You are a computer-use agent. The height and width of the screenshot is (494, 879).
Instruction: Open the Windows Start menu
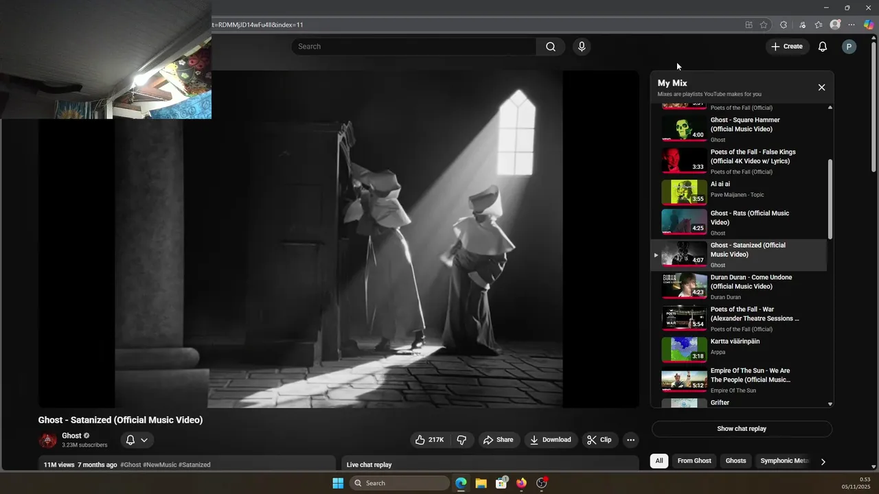coord(338,483)
